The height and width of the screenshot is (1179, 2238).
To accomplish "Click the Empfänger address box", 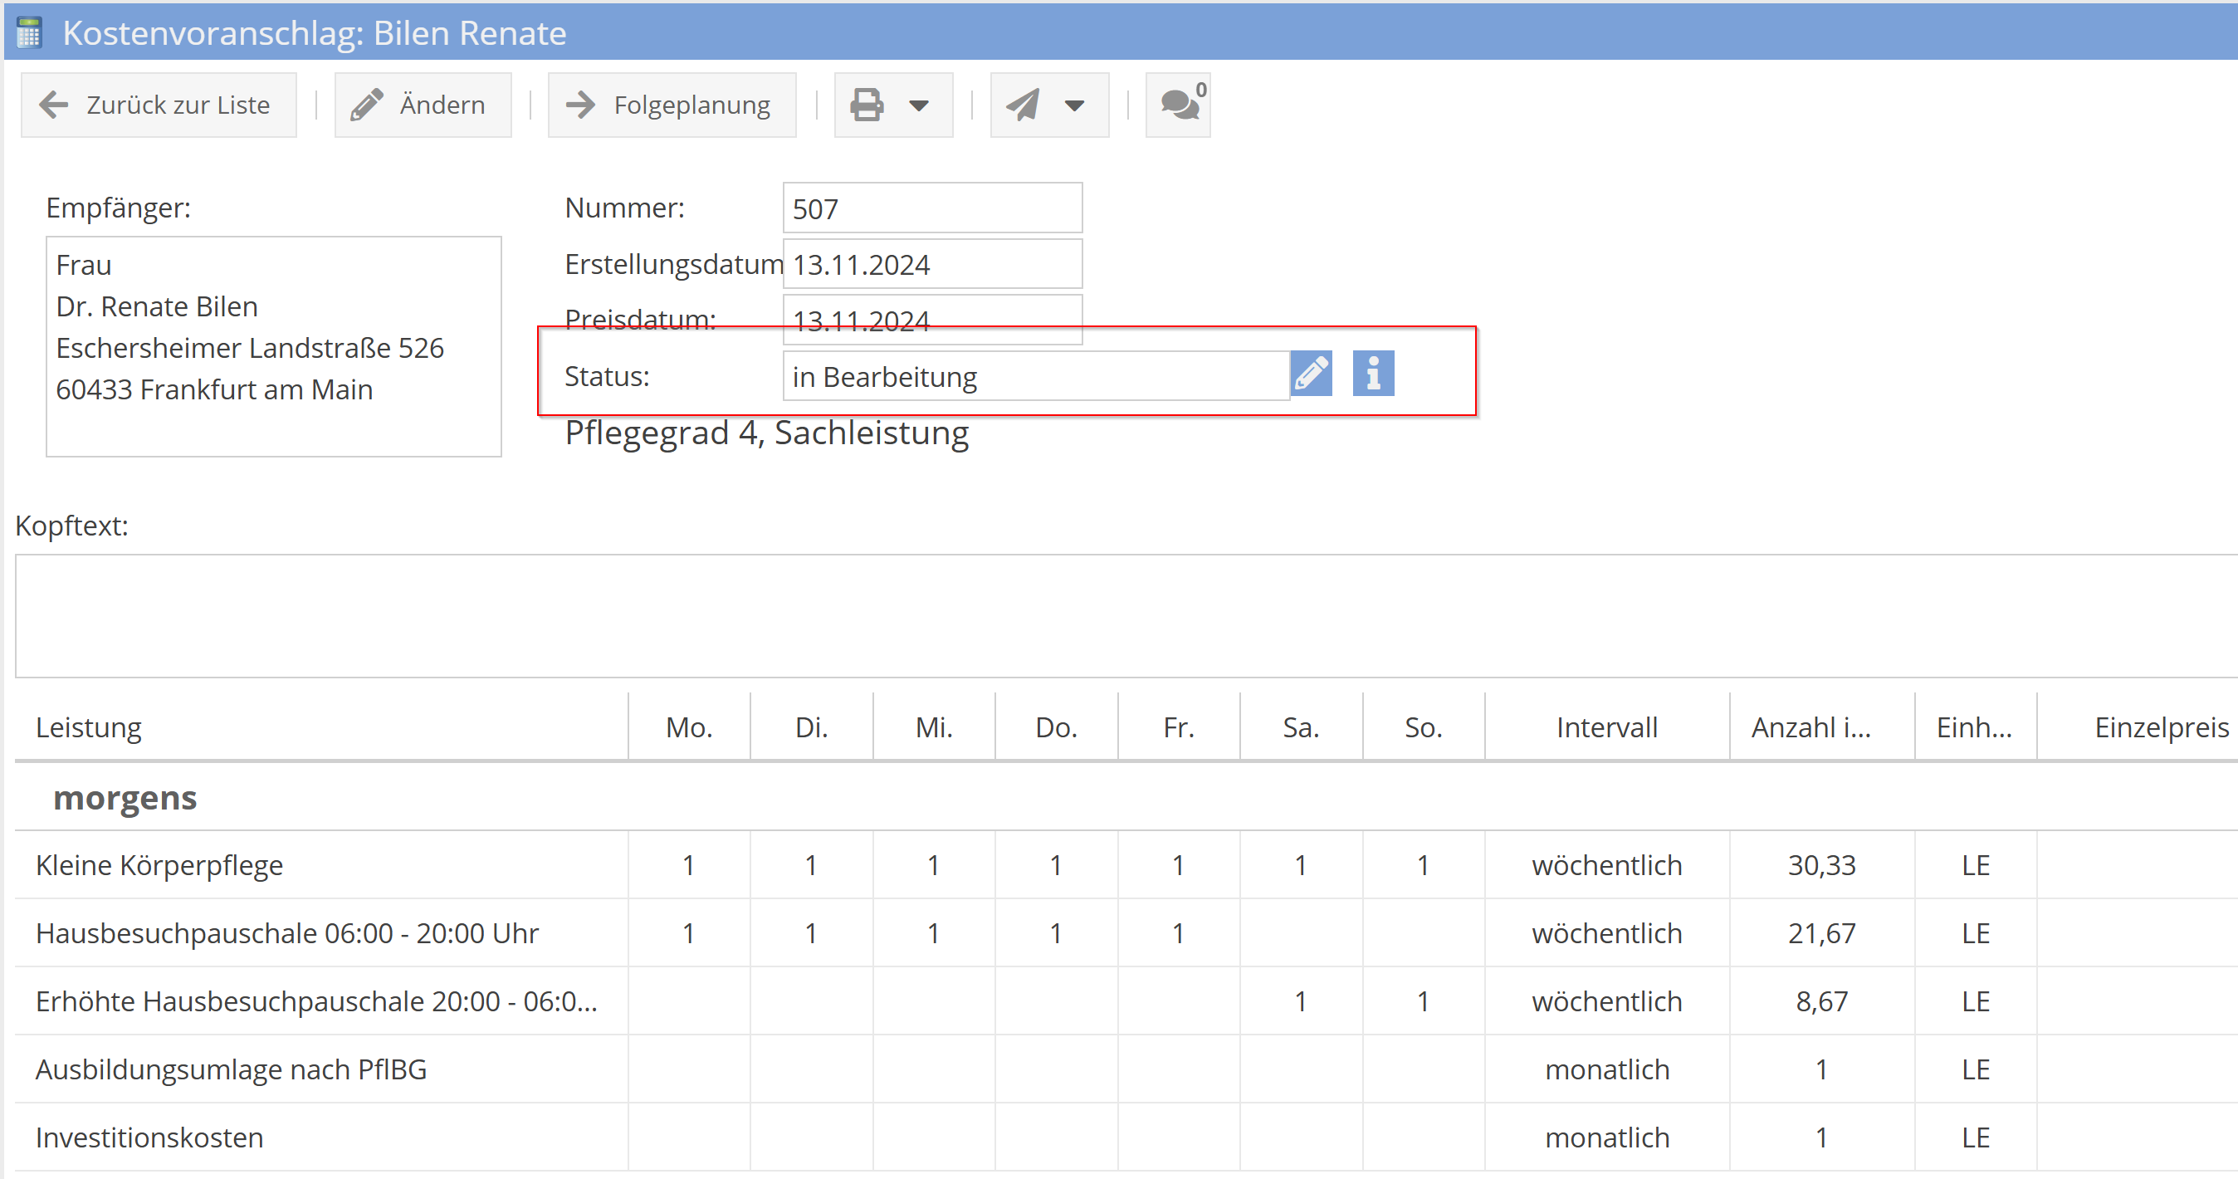I will click(x=273, y=345).
